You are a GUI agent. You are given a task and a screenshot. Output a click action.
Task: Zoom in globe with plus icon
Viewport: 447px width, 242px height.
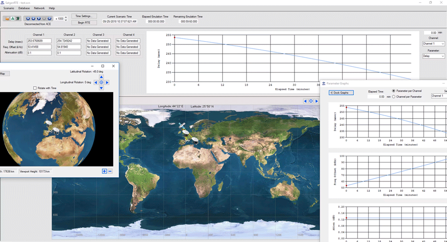[104, 171]
